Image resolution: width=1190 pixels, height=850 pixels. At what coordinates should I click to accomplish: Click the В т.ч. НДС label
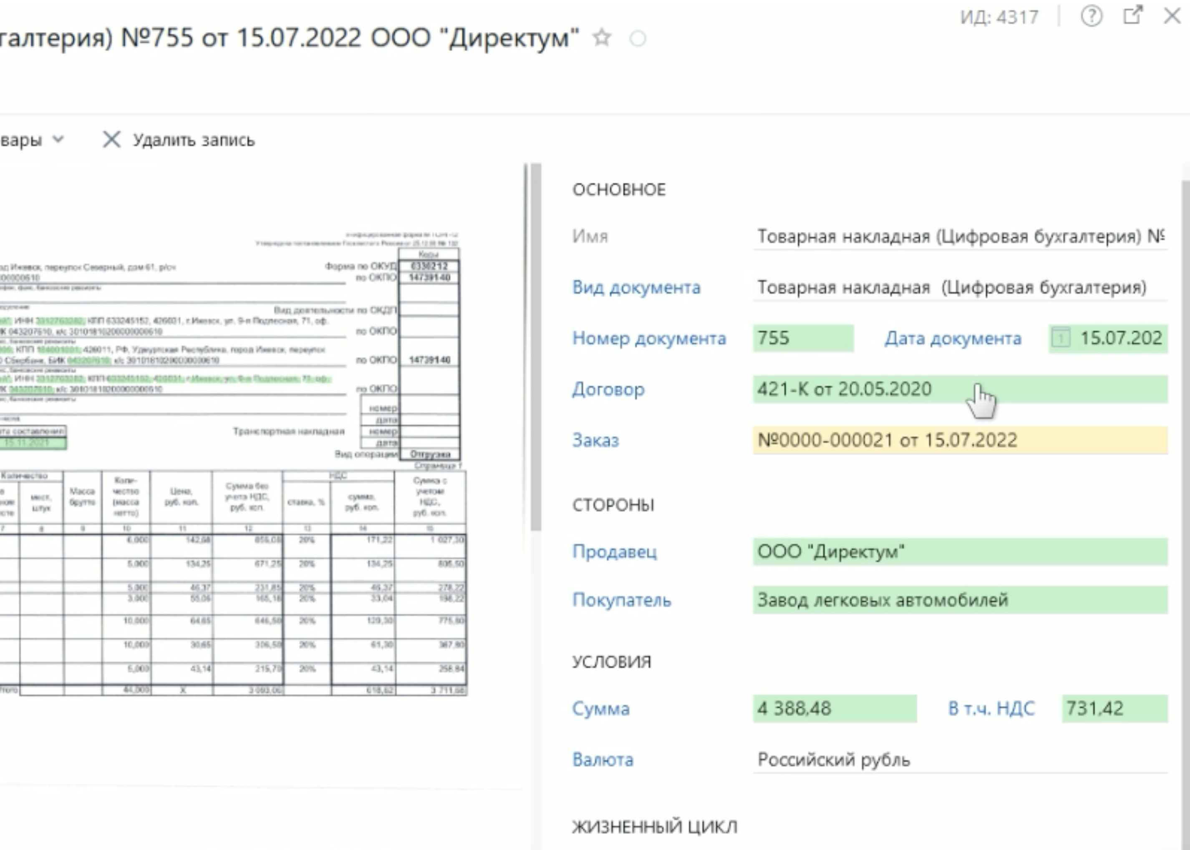pos(991,709)
